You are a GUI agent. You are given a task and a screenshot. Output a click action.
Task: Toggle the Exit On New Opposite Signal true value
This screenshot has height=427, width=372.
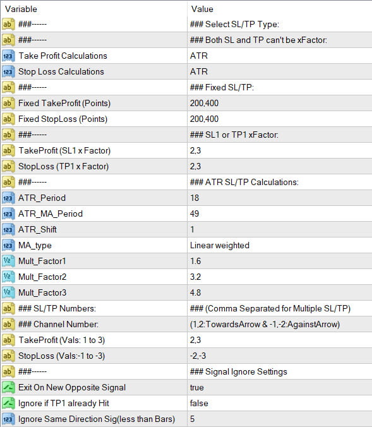280,387
